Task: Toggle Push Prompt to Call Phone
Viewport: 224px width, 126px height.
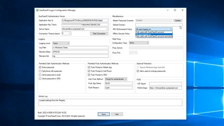Action: [89, 71]
